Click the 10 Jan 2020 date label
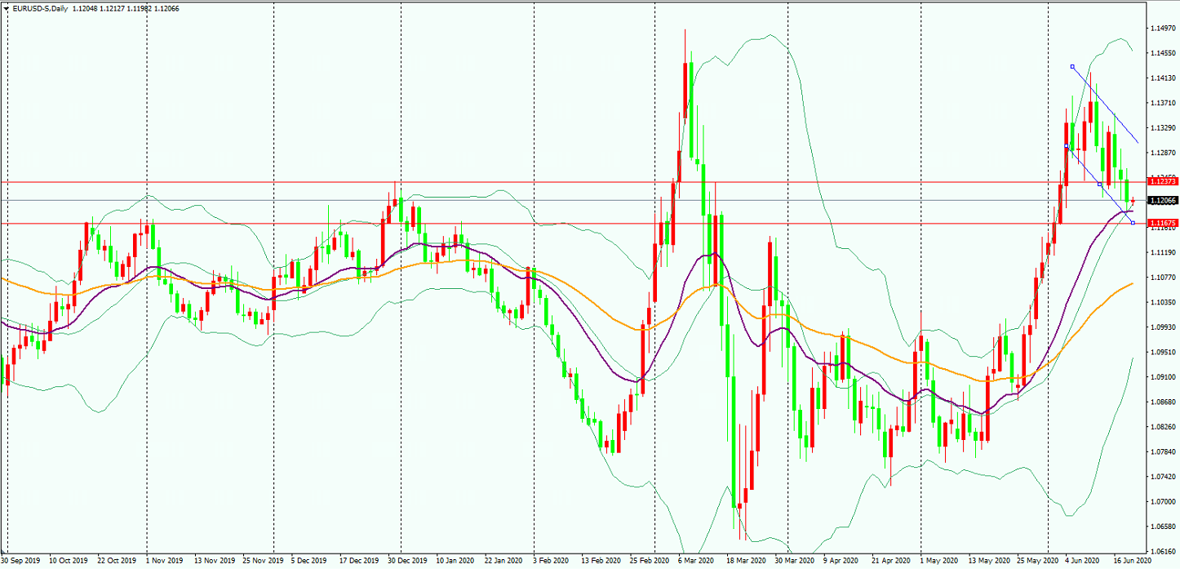The image size is (1180, 569). (455, 562)
